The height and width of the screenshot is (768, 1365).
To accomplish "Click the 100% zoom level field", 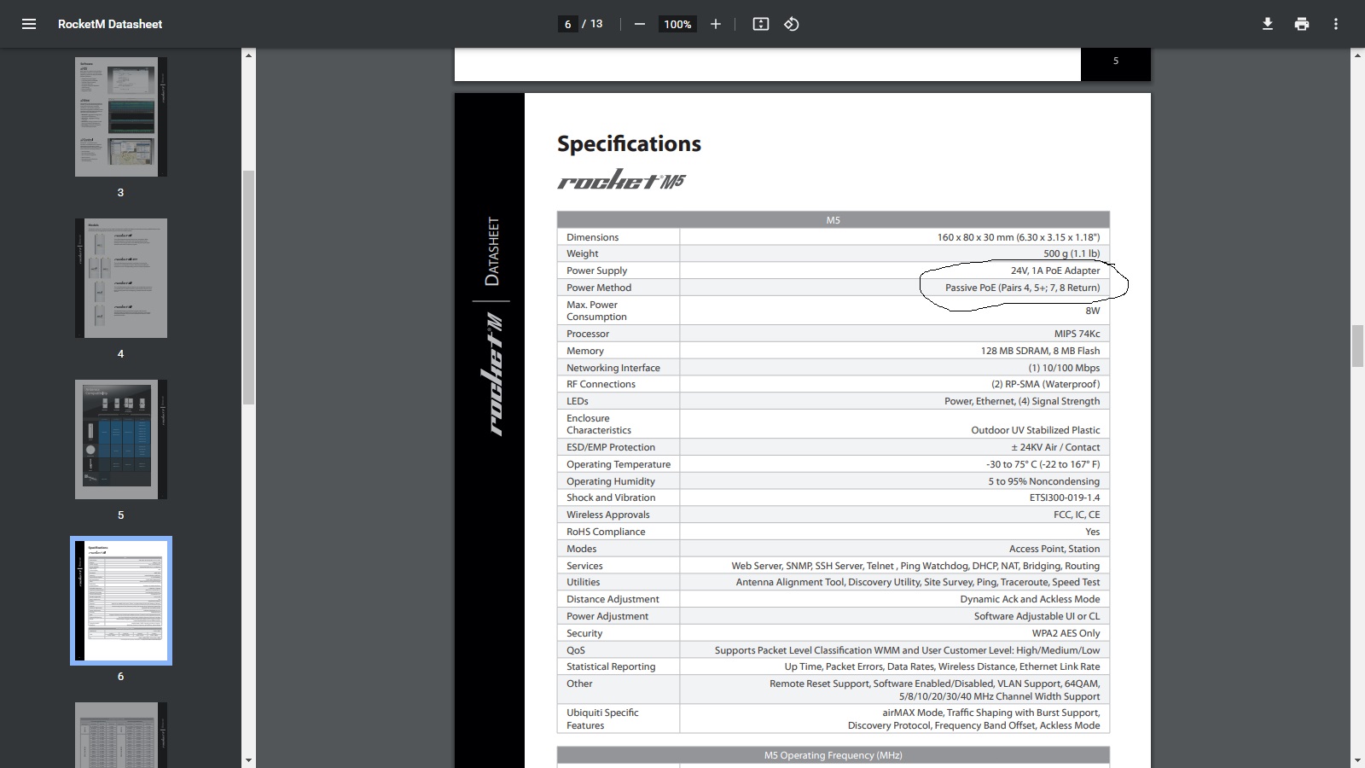I will pos(677,24).
